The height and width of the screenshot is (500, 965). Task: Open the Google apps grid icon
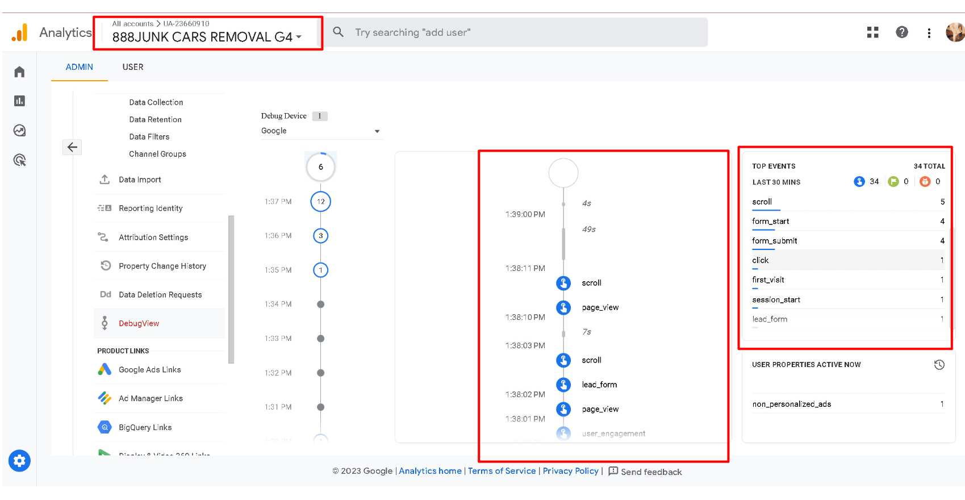[872, 32]
